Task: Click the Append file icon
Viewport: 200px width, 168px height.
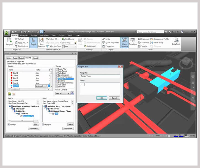Action: 9,40
